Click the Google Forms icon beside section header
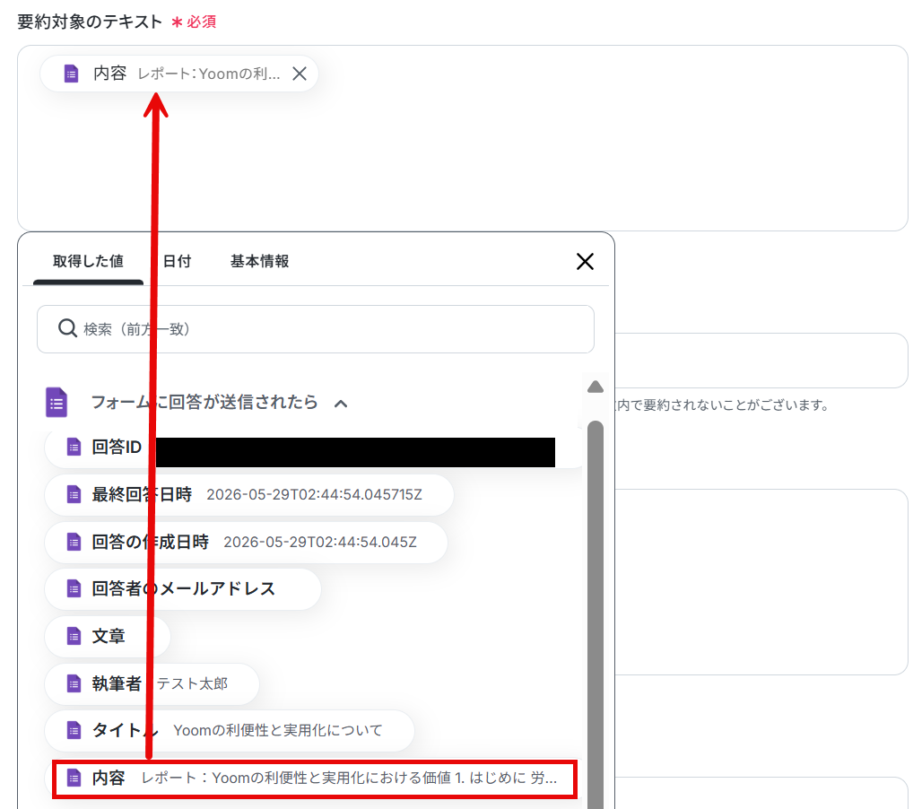 pos(57,403)
